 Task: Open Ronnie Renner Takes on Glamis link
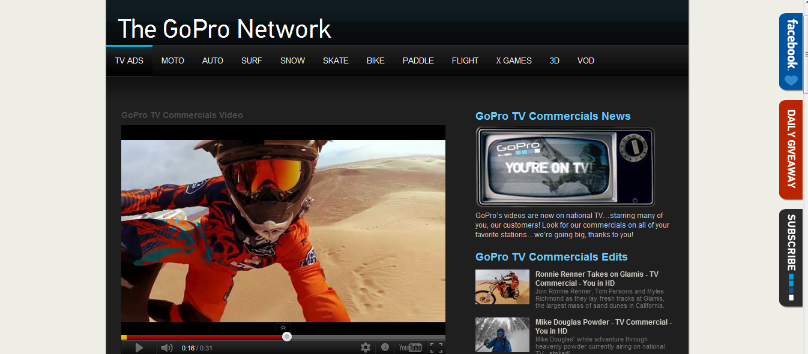pos(597,279)
